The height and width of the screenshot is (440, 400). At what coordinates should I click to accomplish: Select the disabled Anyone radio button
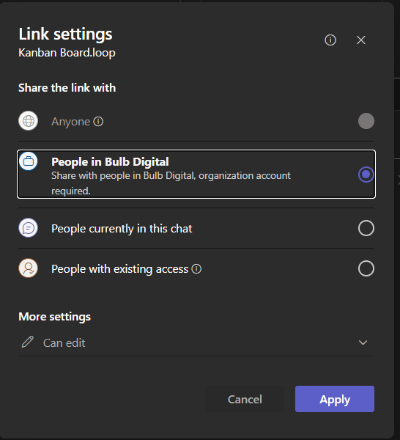[366, 121]
